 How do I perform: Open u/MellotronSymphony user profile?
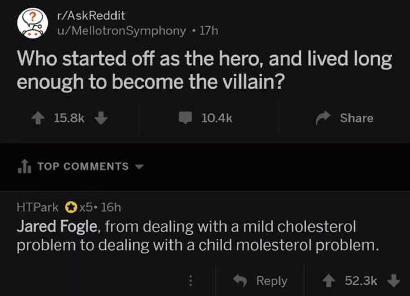click(x=122, y=31)
